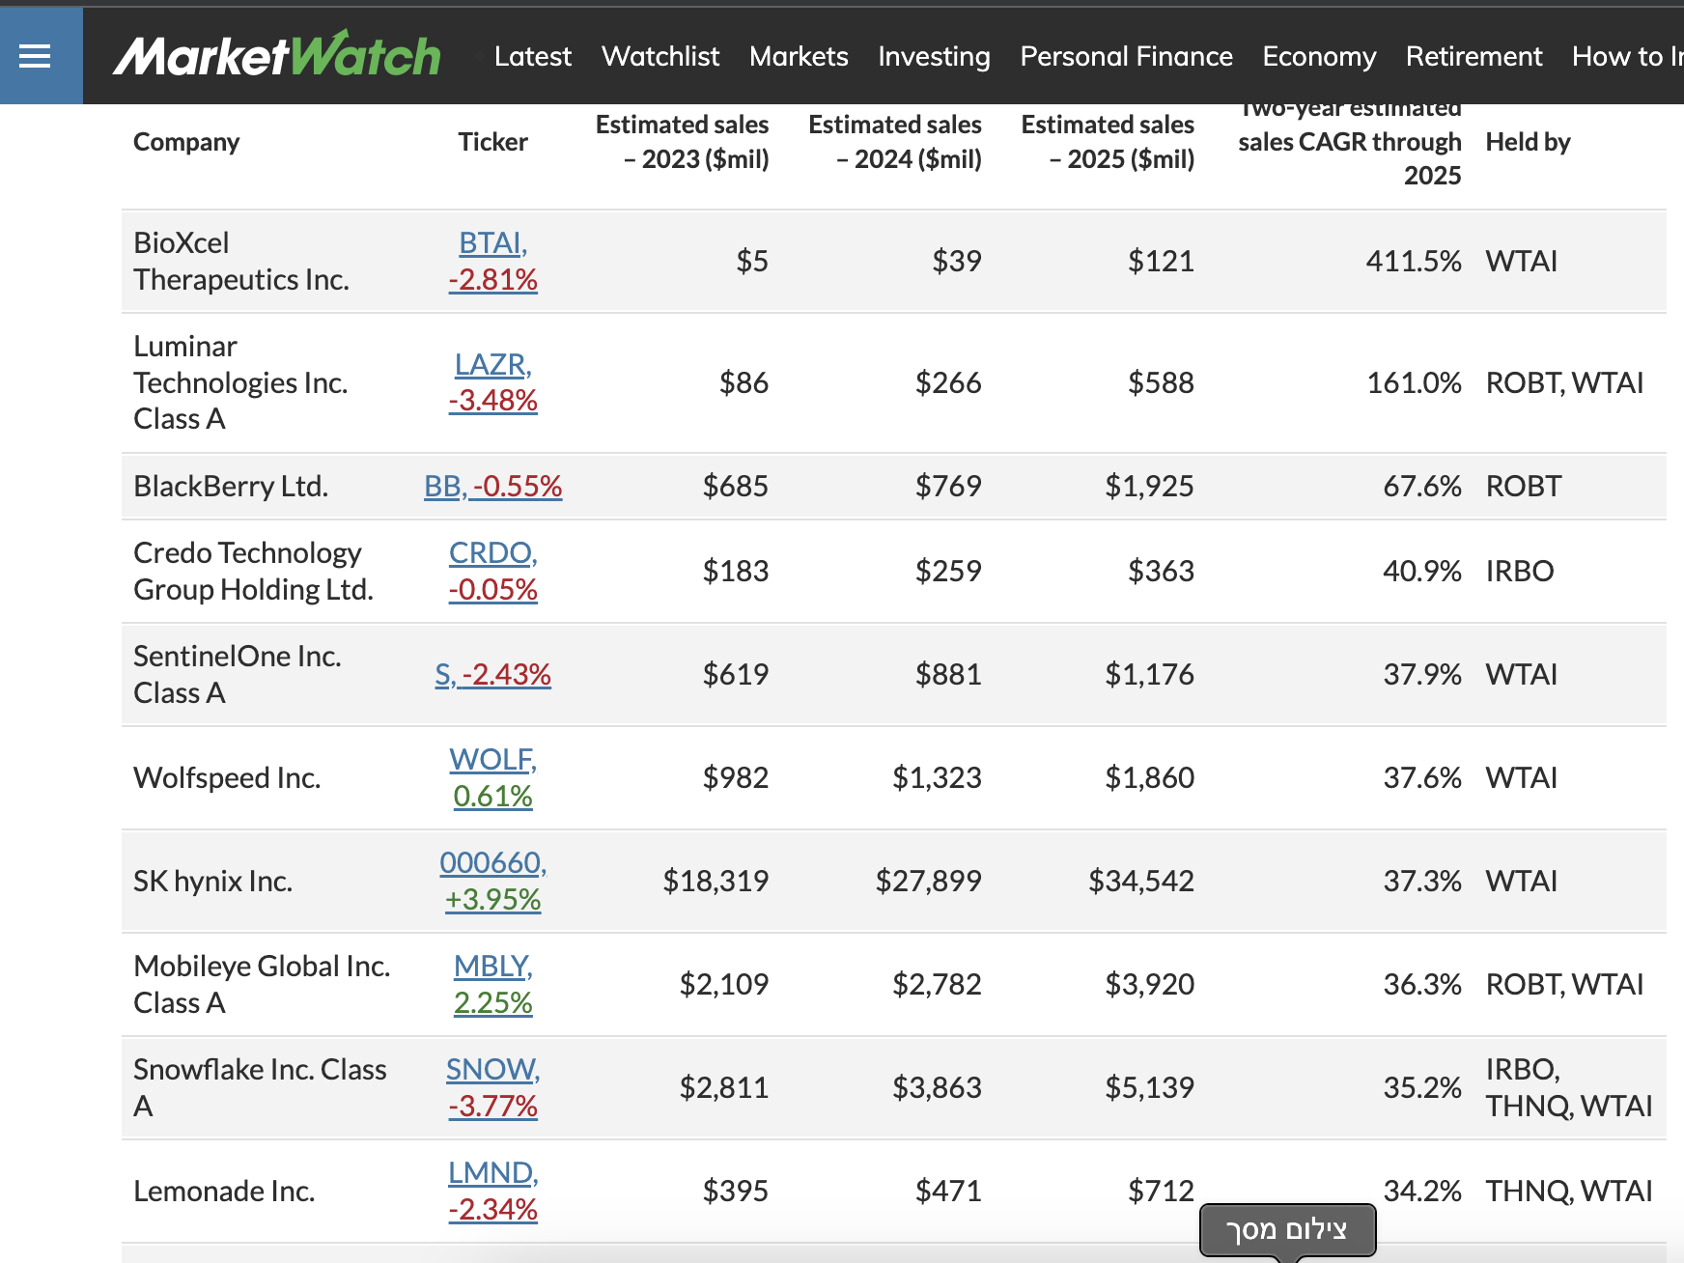The image size is (1684, 1263).
Task: Open the hamburger menu icon
Action: click(x=35, y=56)
